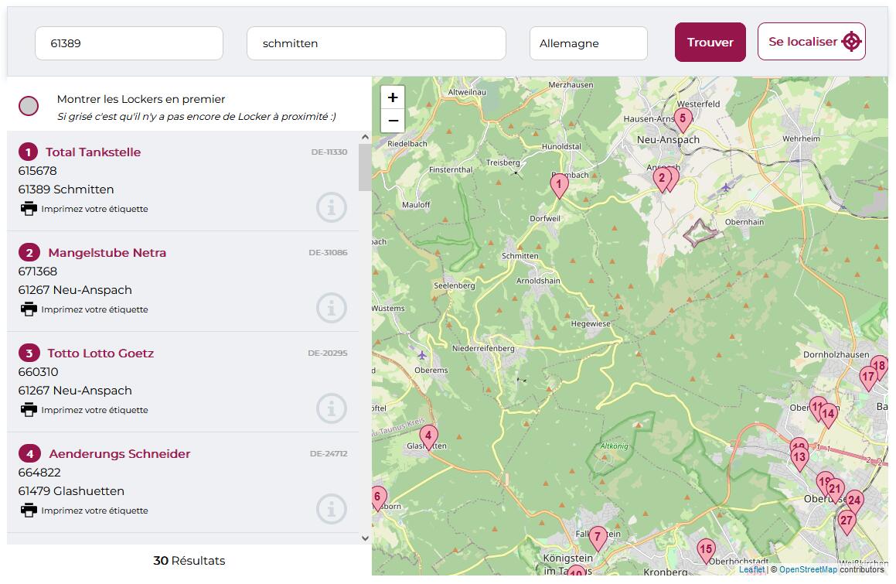Click printer icon under Total Tankstelle
This screenshot has width=896, height=584.
point(29,209)
